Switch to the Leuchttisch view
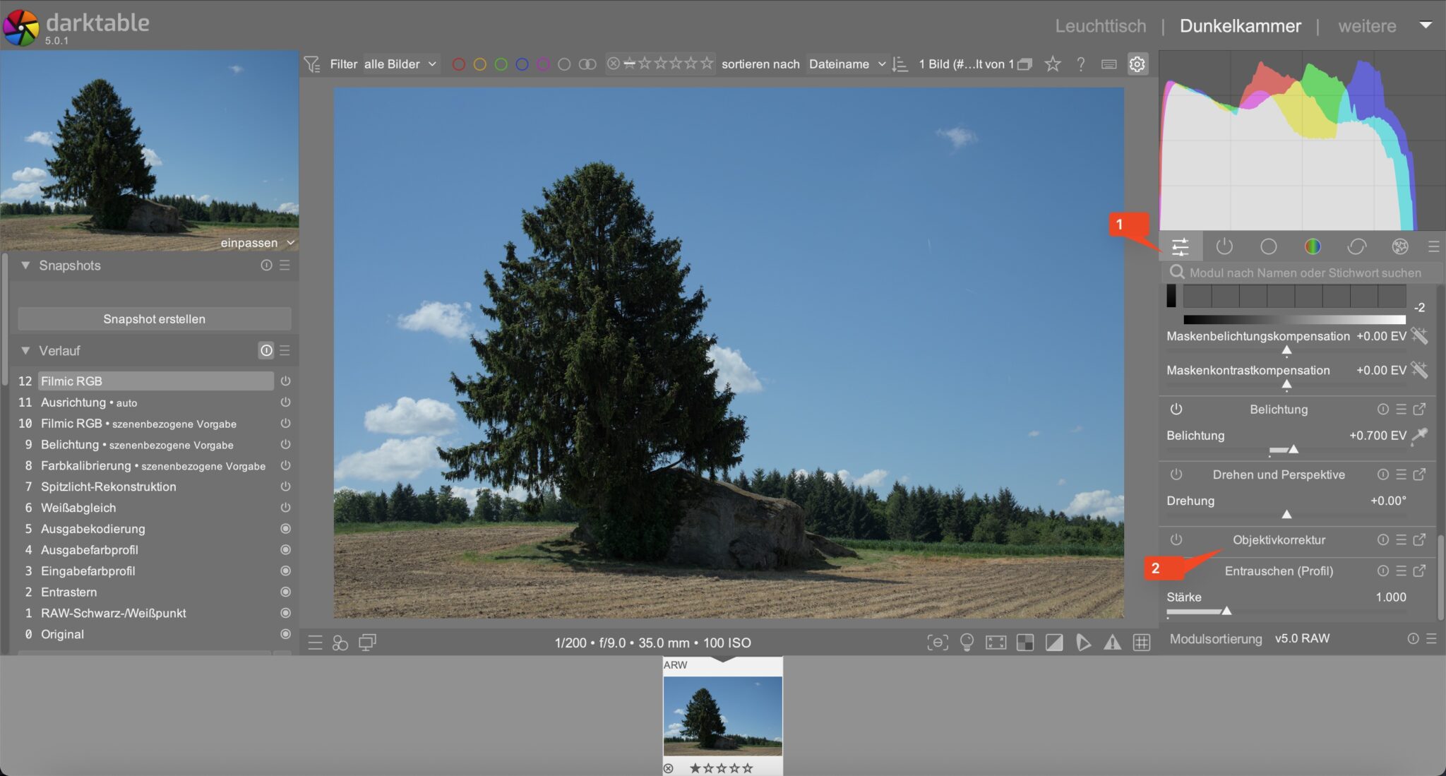The image size is (1446, 776). coord(1100,25)
